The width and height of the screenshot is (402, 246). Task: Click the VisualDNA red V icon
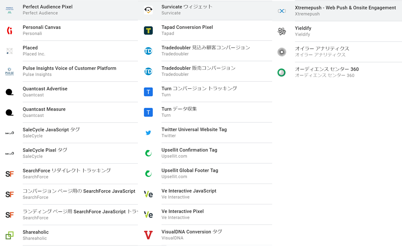tap(148, 235)
